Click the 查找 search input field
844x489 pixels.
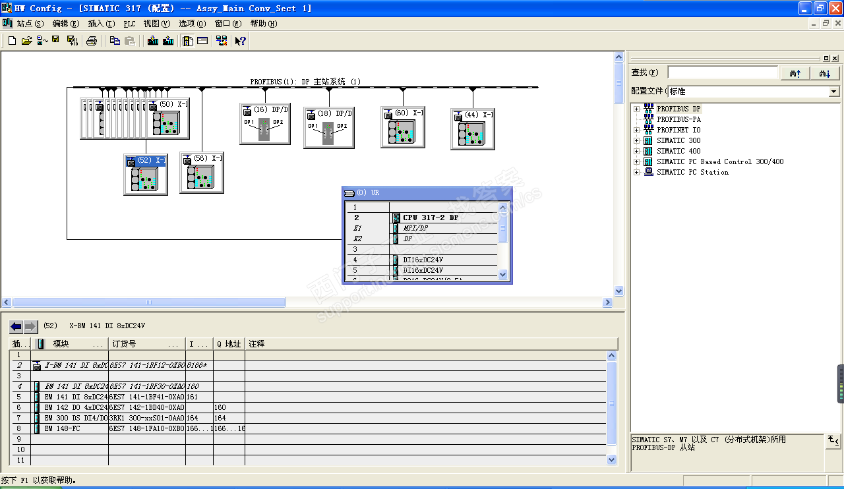723,72
